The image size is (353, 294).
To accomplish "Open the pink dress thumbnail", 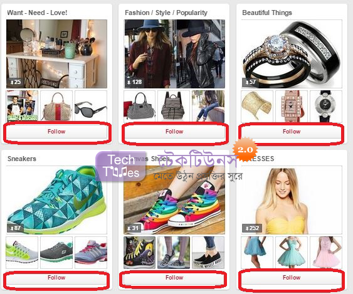I will pyautogui.click(x=326, y=252).
